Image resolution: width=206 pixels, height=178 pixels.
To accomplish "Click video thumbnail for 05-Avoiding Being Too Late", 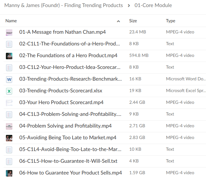I will pyautogui.click(x=9, y=138).
